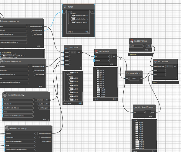The width and height of the screenshot is (181, 152).
Task: Remove a List Create input with minus
Action: point(75,52)
